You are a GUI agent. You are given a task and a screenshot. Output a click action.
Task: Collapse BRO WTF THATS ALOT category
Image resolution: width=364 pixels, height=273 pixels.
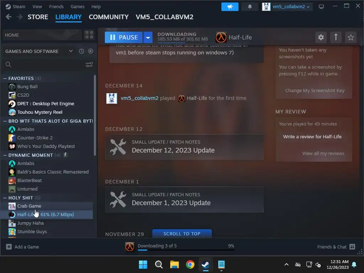point(5,121)
